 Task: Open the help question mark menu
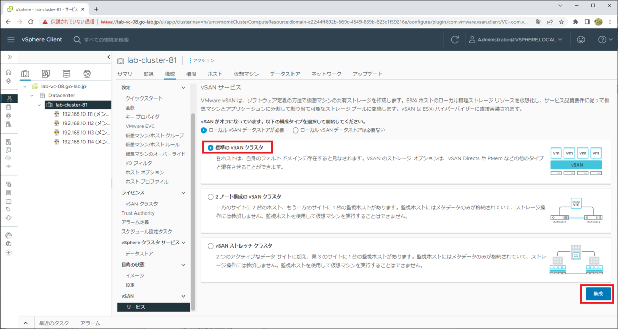(x=605, y=40)
